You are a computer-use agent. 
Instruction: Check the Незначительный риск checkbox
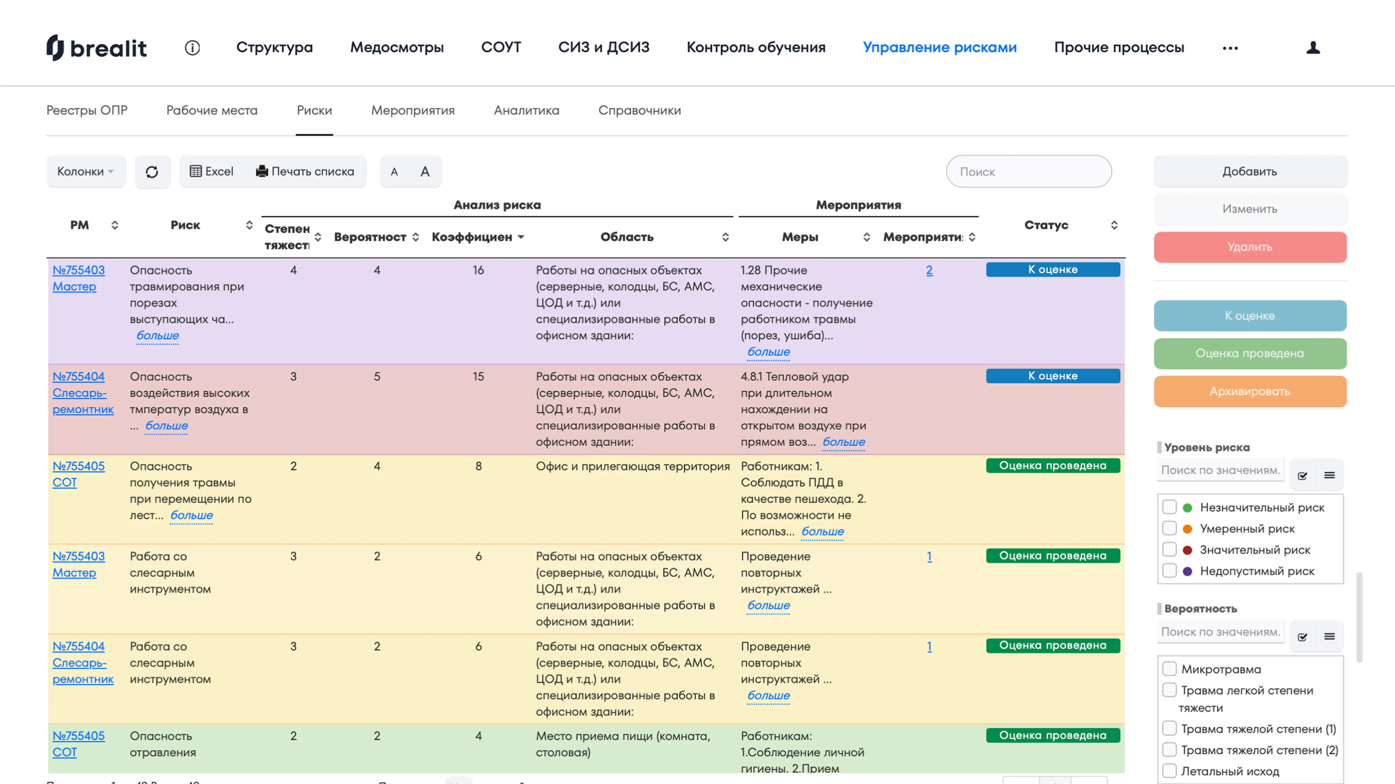(1169, 507)
